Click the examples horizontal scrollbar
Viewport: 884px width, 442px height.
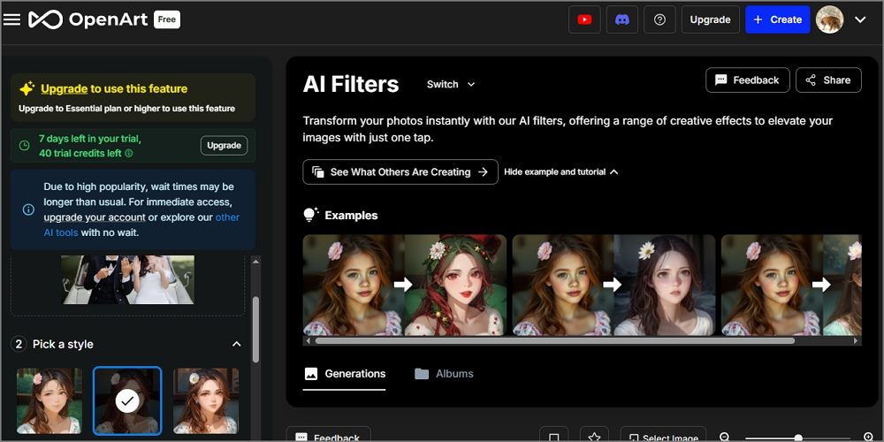(555, 341)
